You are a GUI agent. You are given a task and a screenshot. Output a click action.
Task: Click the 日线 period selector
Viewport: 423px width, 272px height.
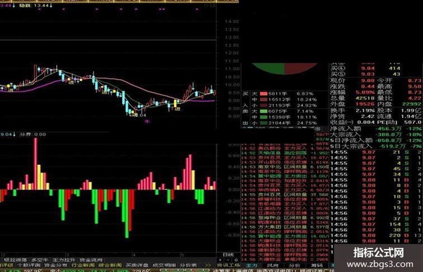[x=228, y=255]
